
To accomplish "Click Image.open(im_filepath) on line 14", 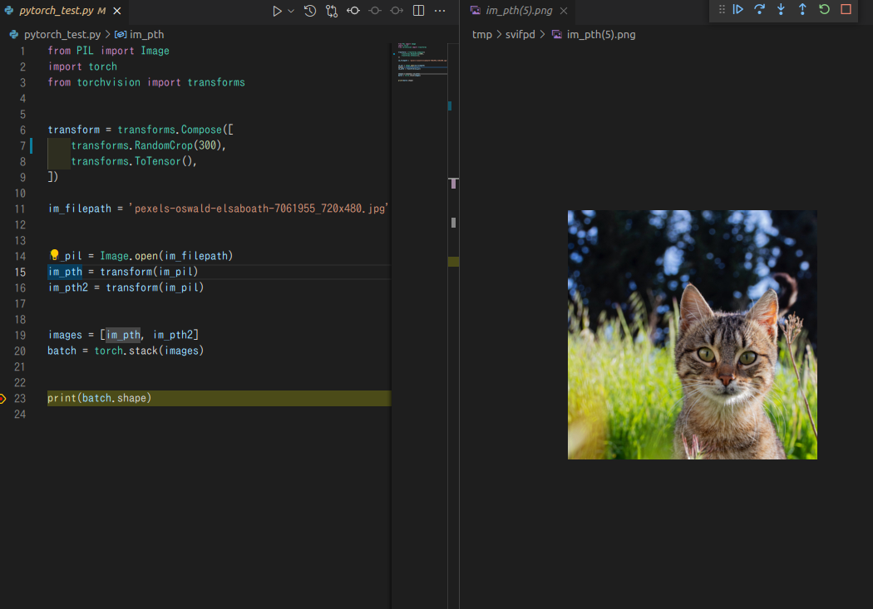I will 166,256.
